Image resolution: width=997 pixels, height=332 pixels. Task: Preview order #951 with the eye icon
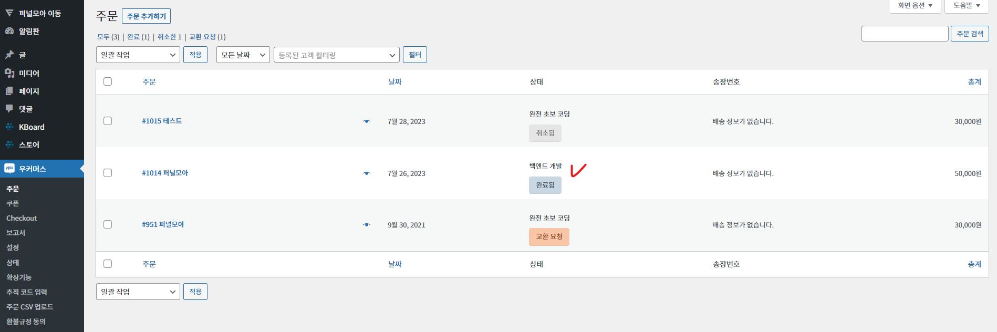click(367, 225)
